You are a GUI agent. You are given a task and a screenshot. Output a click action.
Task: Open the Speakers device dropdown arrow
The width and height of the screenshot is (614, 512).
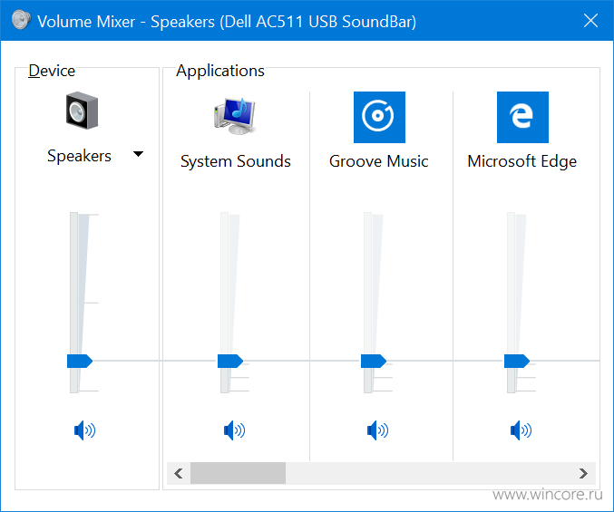pyautogui.click(x=138, y=154)
